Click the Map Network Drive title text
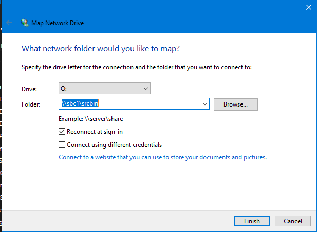The image size is (317, 232). pyautogui.click(x=58, y=23)
